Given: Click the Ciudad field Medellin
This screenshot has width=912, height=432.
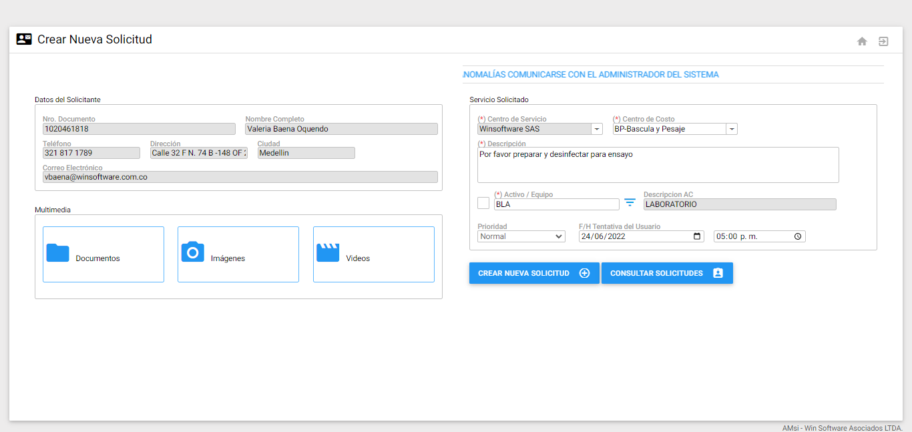Looking at the screenshot, I should pyautogui.click(x=306, y=153).
